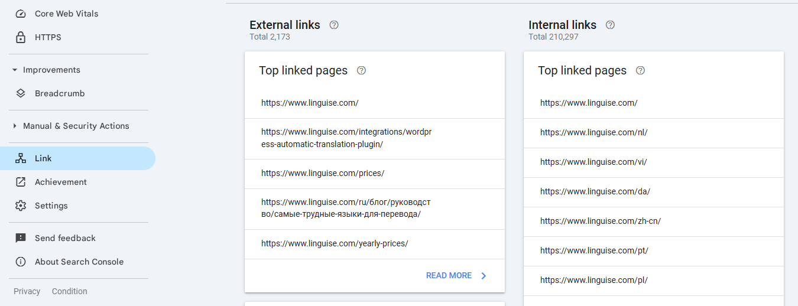Screen dimensions: 798x306
Task: Click the Settings gear icon
Action: (21, 206)
